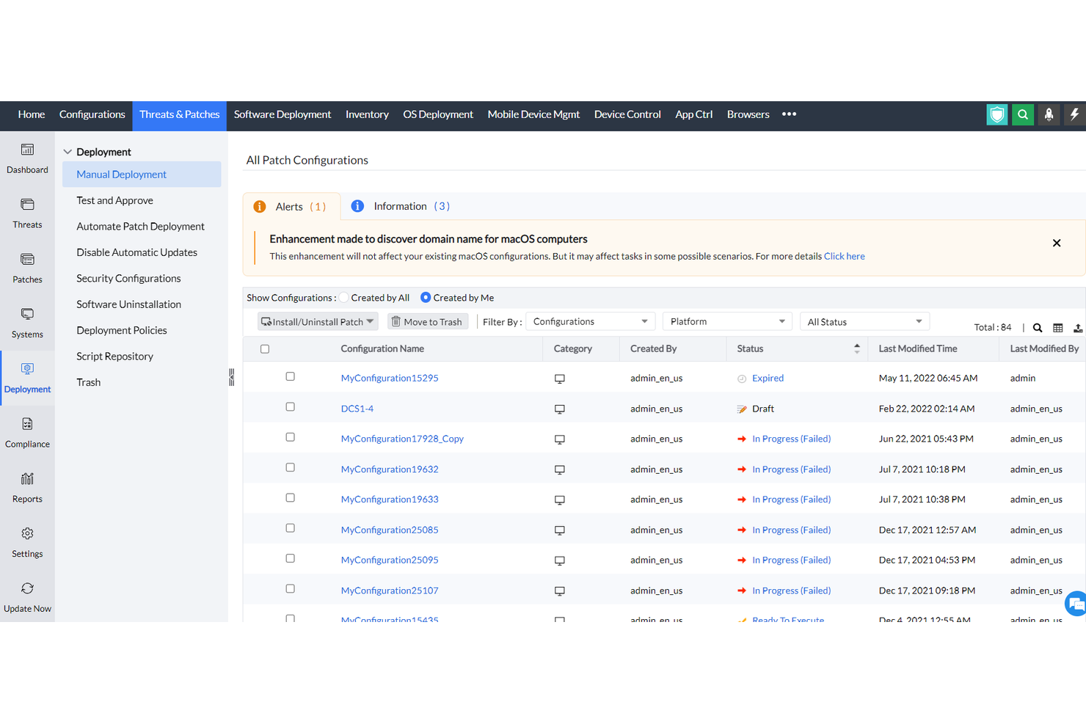Switch to the Information tab
The image size is (1086, 724).
(400, 206)
